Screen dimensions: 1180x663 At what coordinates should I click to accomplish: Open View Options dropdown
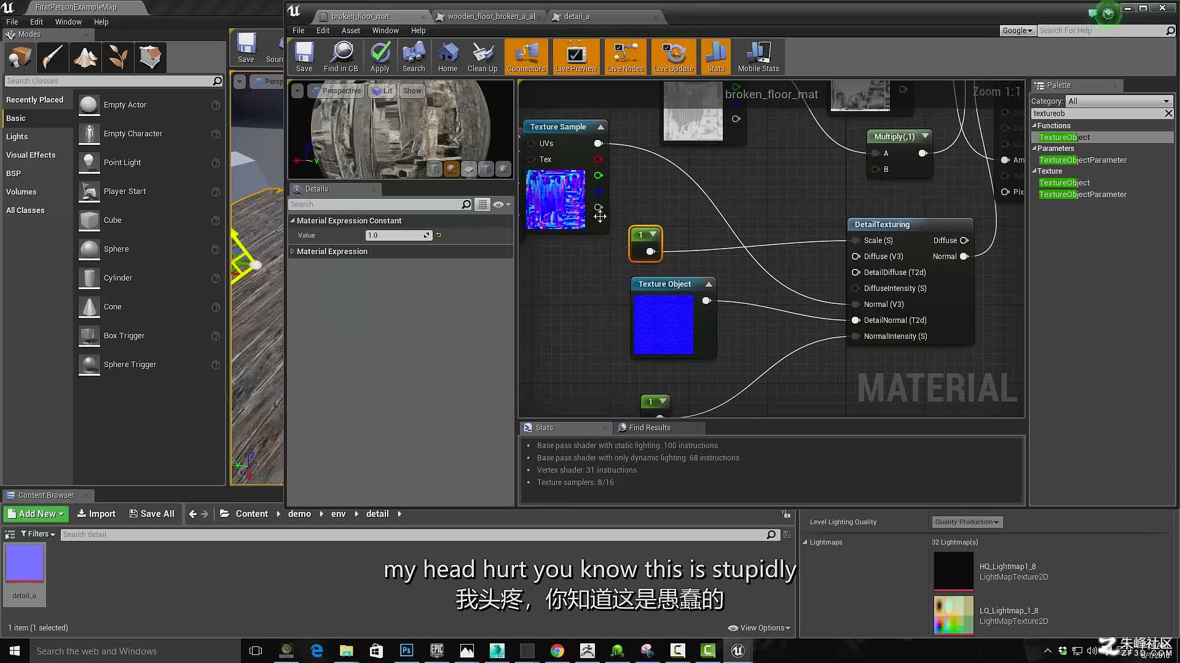point(759,628)
